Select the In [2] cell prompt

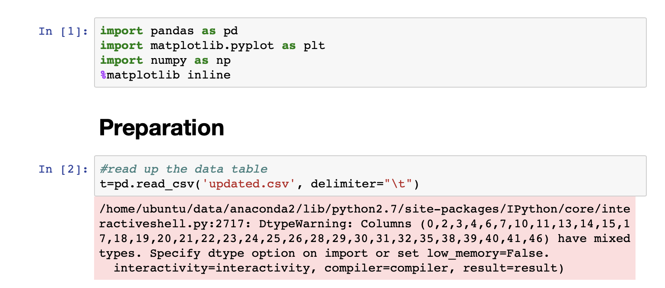pos(63,169)
